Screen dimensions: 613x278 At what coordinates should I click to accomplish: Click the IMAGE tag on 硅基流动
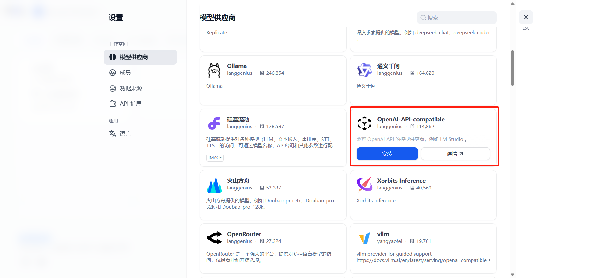coord(215,158)
